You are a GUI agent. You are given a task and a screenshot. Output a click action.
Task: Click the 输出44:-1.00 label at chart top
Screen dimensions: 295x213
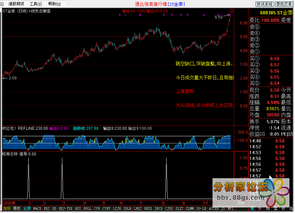[134, 11]
